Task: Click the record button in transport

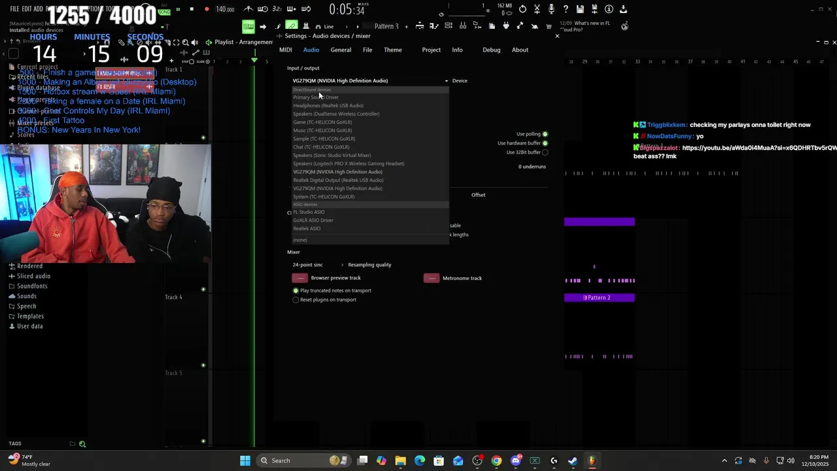Action: [x=207, y=9]
